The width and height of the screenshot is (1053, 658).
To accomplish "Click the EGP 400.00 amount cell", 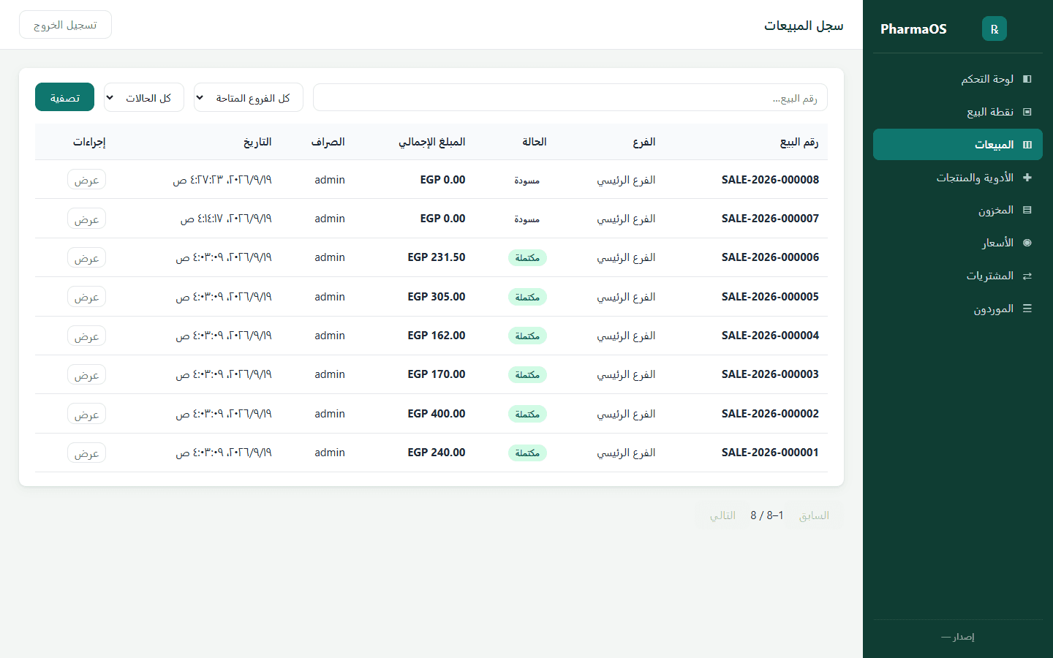I will (437, 414).
